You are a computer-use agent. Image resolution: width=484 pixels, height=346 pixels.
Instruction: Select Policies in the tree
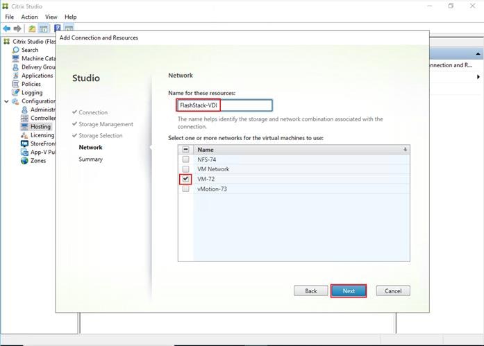31,84
